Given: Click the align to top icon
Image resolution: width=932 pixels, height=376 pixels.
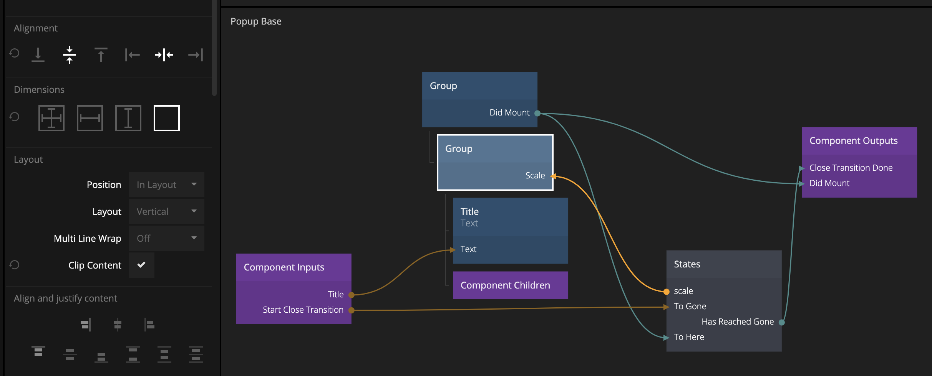Looking at the screenshot, I should point(101,55).
